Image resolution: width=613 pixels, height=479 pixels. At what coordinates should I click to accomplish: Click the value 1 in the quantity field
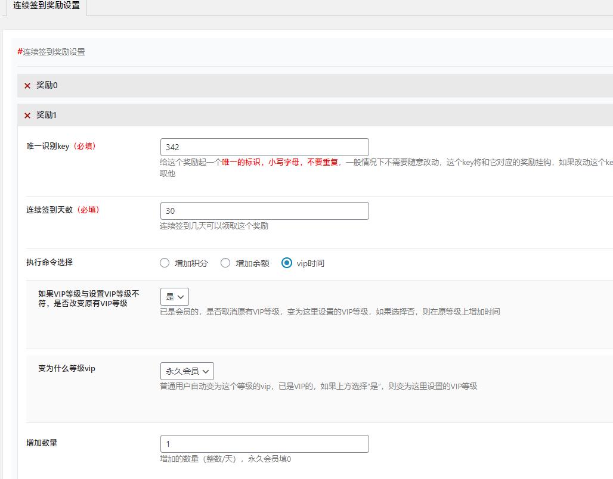point(169,443)
